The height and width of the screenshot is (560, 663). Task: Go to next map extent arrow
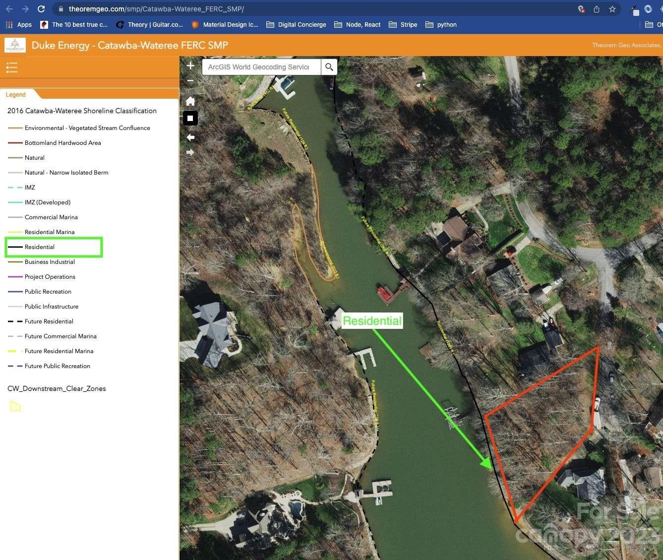pyautogui.click(x=190, y=152)
